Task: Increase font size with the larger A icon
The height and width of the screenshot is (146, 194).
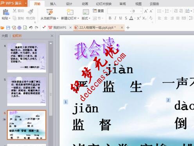Action: tap(146, 11)
